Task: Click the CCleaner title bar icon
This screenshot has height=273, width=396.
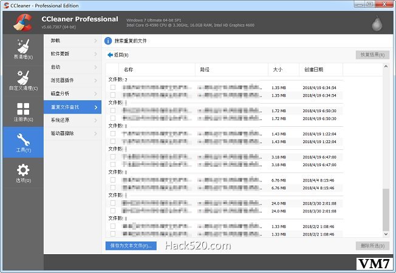Action: tap(6, 5)
